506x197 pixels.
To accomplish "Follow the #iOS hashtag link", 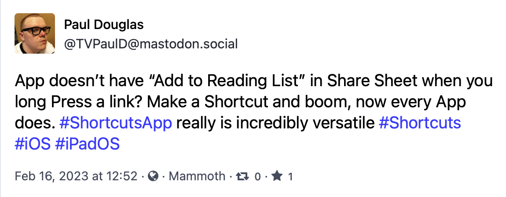I will click(x=33, y=144).
